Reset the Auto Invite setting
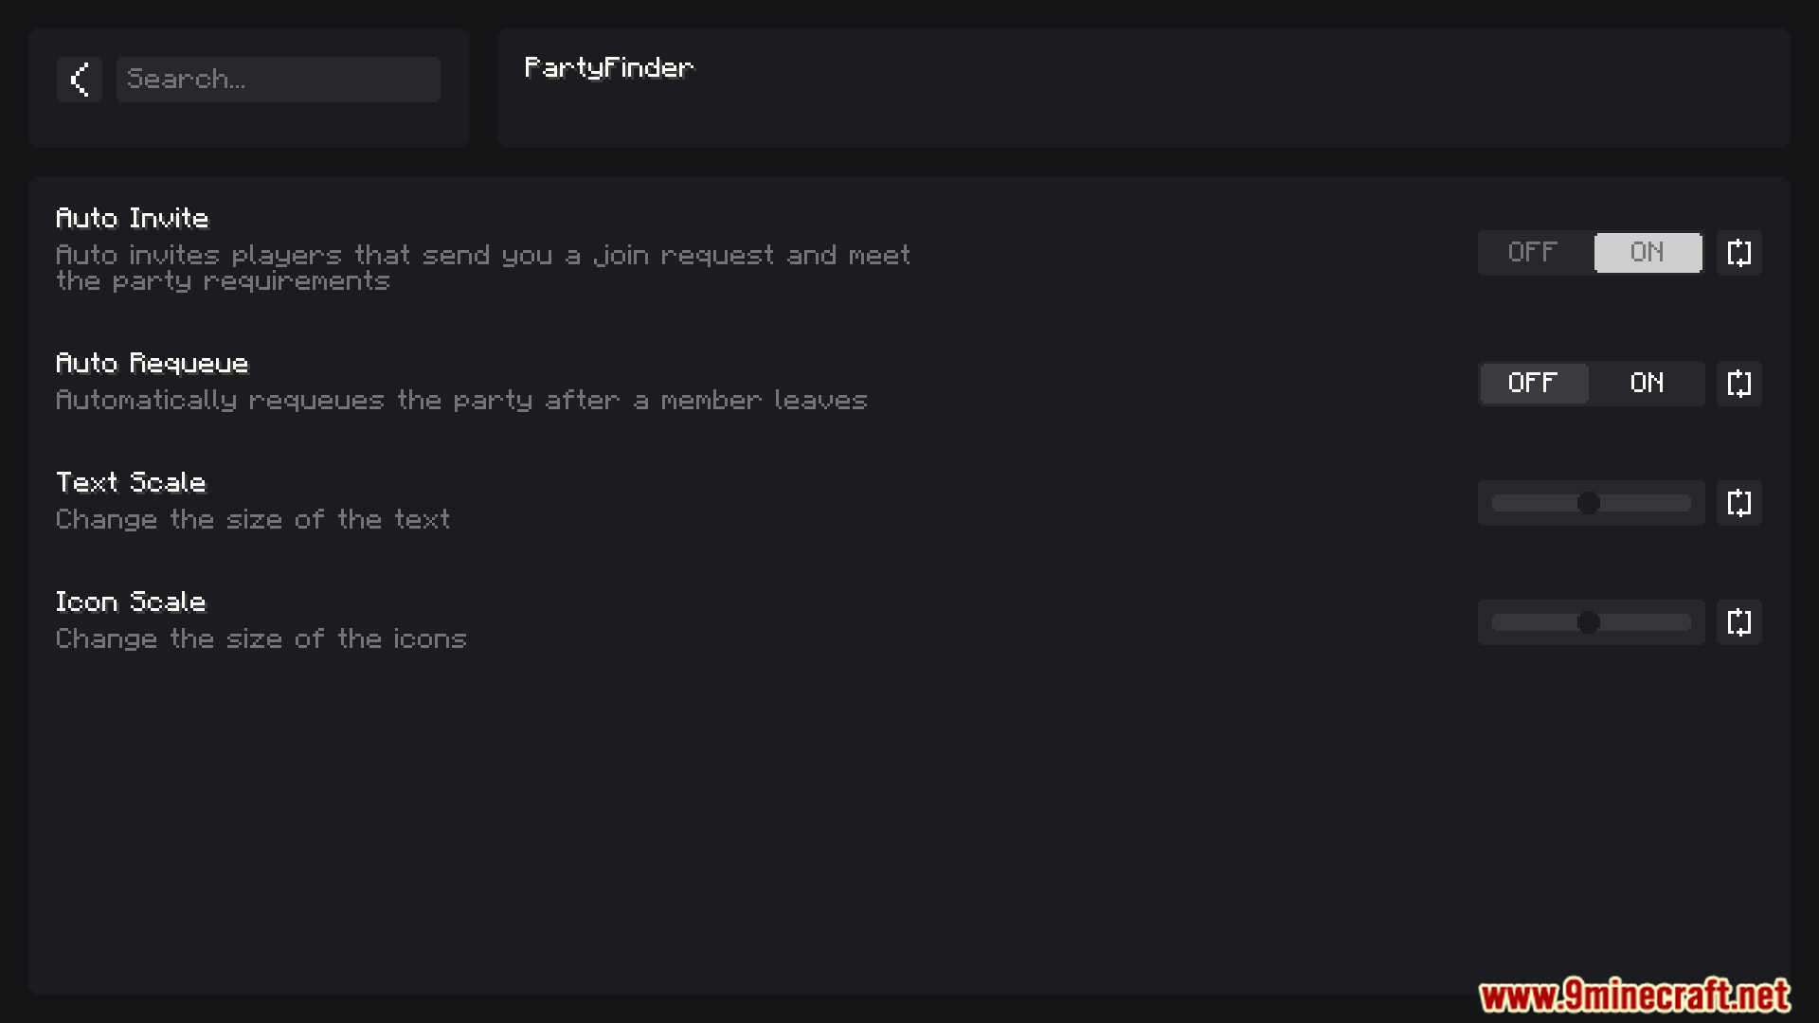Viewport: 1819px width, 1023px height. click(1738, 253)
